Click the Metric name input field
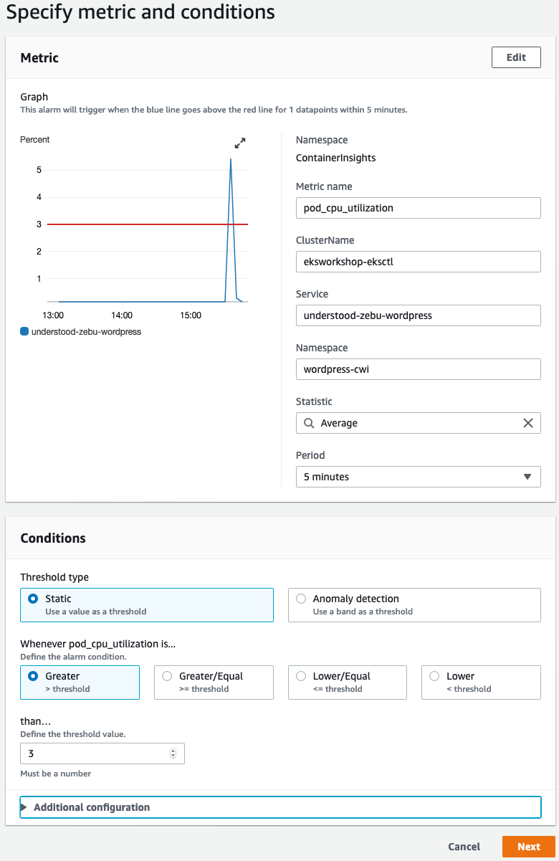This screenshot has height=861, width=559. click(418, 208)
